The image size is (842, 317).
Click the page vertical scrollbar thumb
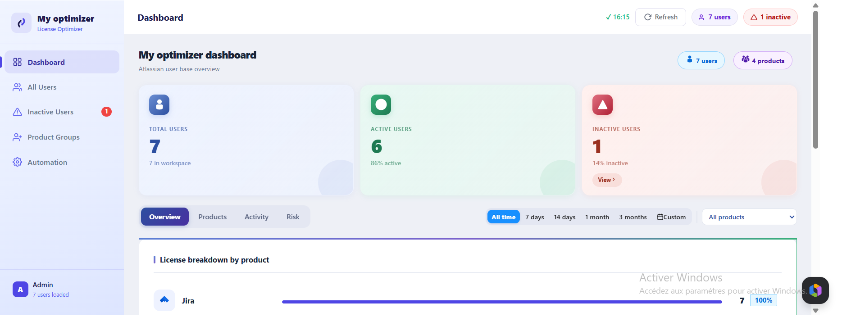815,80
